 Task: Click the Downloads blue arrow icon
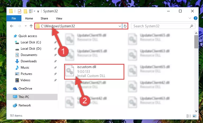pos(17,61)
